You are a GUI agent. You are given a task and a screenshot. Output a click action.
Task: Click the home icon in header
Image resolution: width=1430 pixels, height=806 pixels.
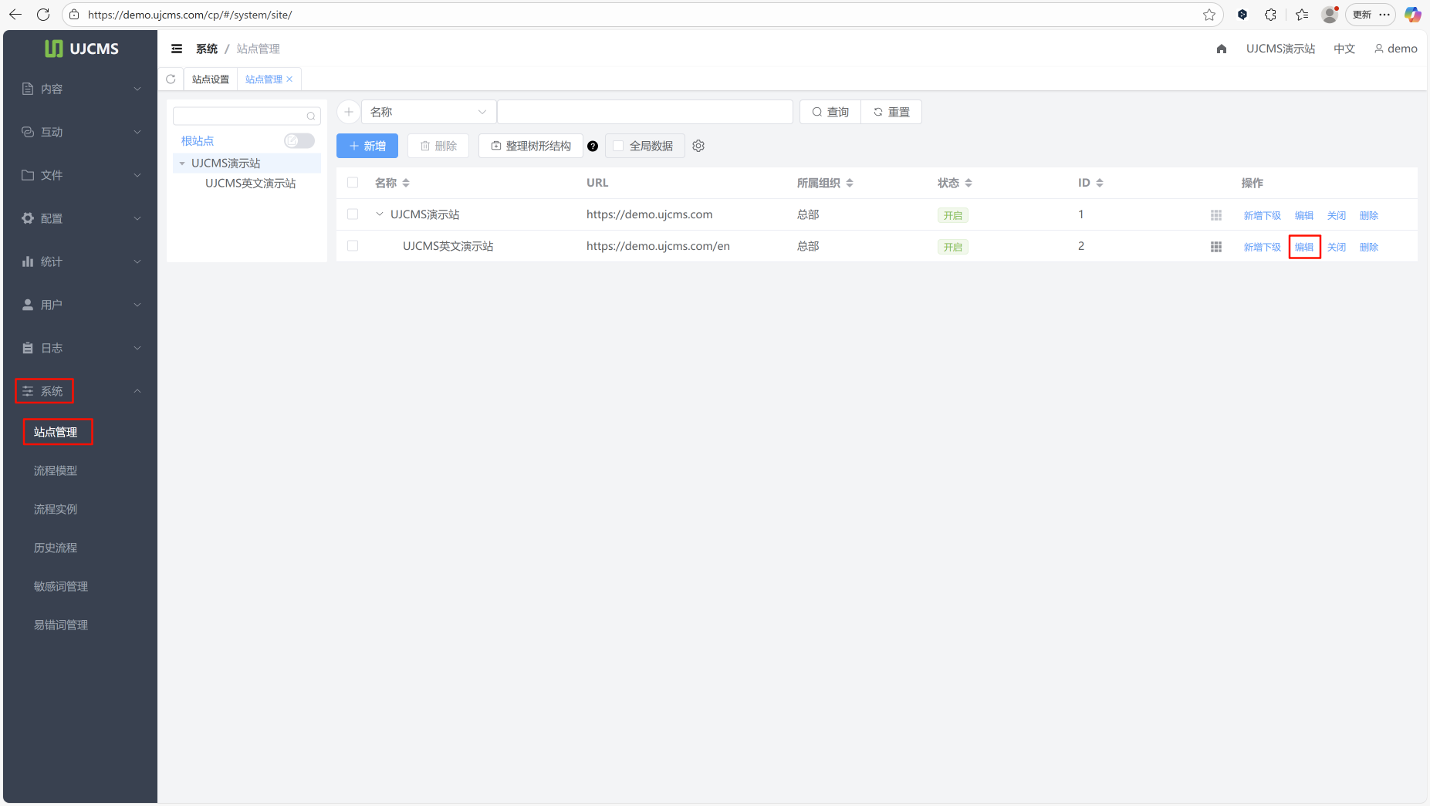click(x=1221, y=49)
